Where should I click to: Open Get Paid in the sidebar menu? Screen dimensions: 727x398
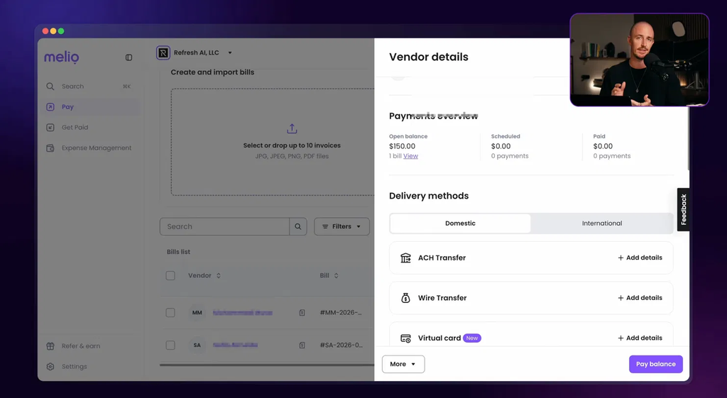pos(91,128)
